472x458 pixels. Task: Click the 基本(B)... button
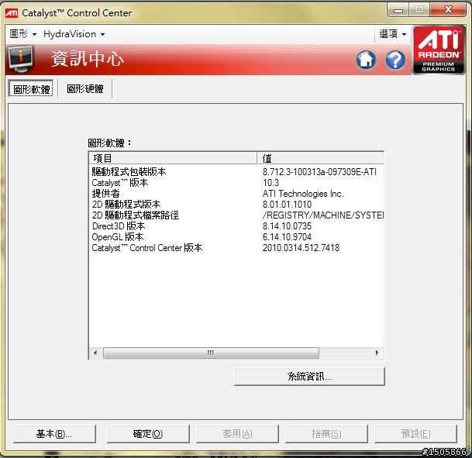pyautogui.click(x=54, y=434)
